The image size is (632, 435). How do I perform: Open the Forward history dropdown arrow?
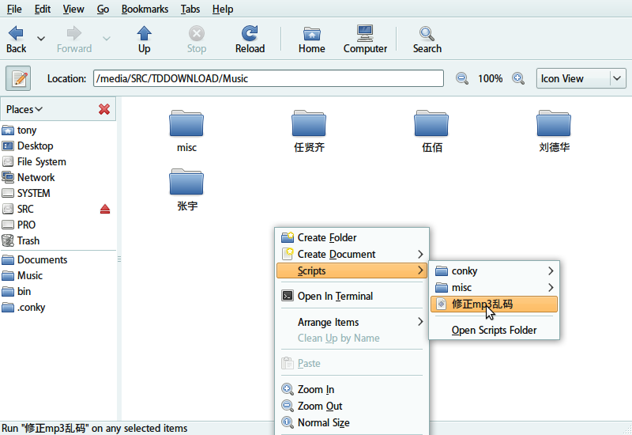tap(107, 39)
